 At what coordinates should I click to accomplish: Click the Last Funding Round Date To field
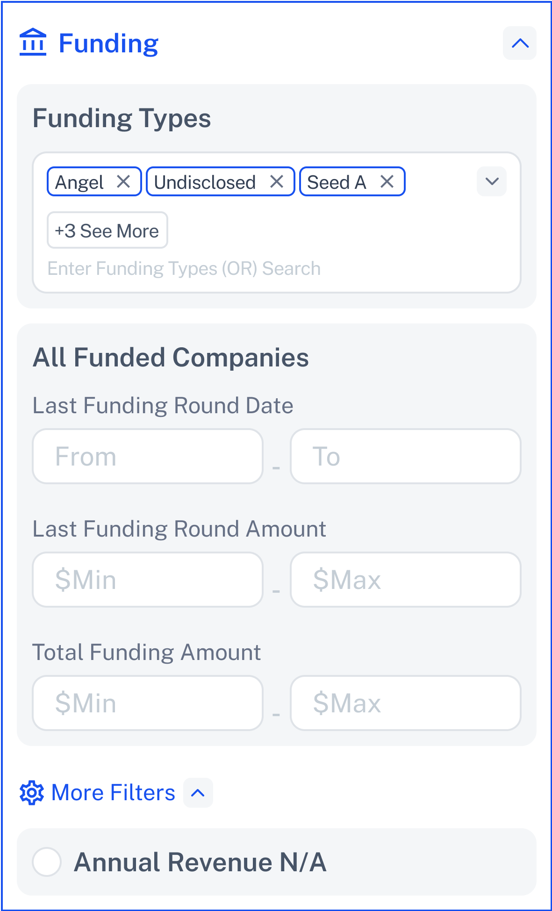pos(406,456)
